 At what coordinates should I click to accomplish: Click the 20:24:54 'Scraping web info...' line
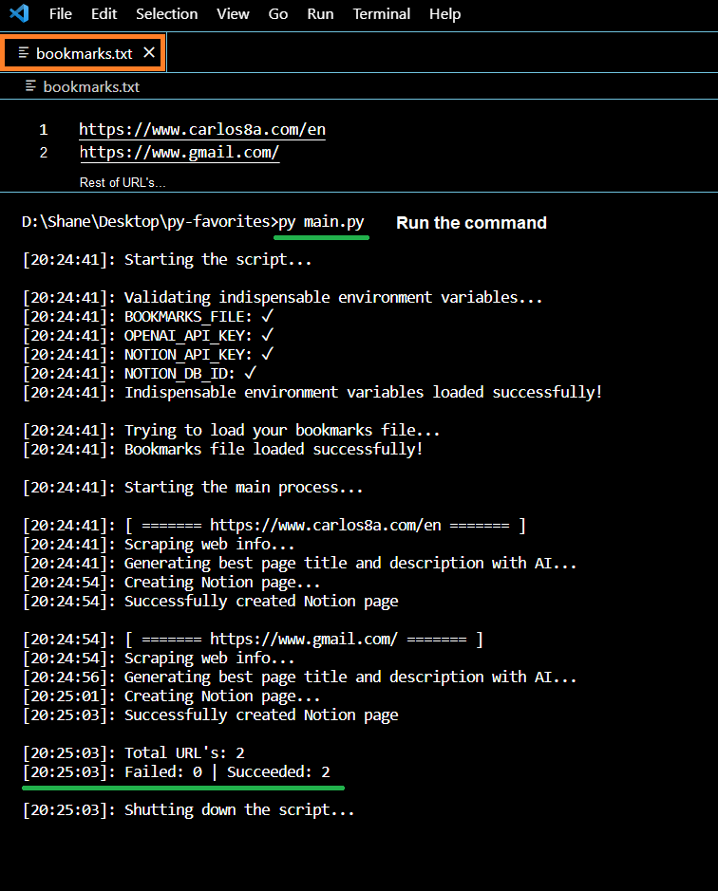click(x=159, y=659)
